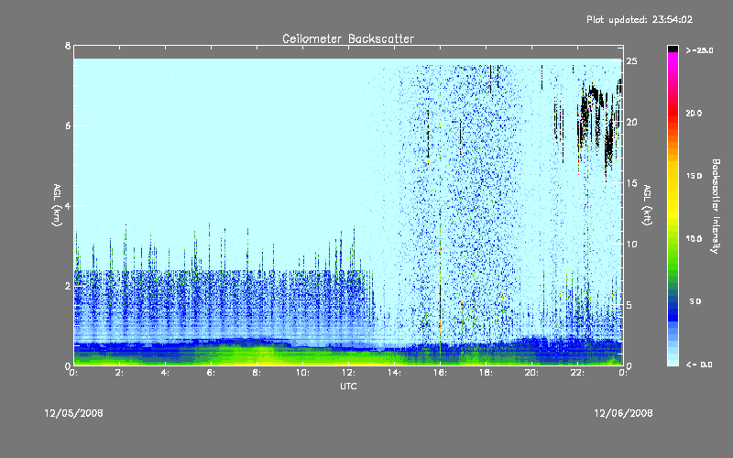Click the "AGL (km)" axis label
The width and height of the screenshot is (733, 458).
[x=58, y=205]
